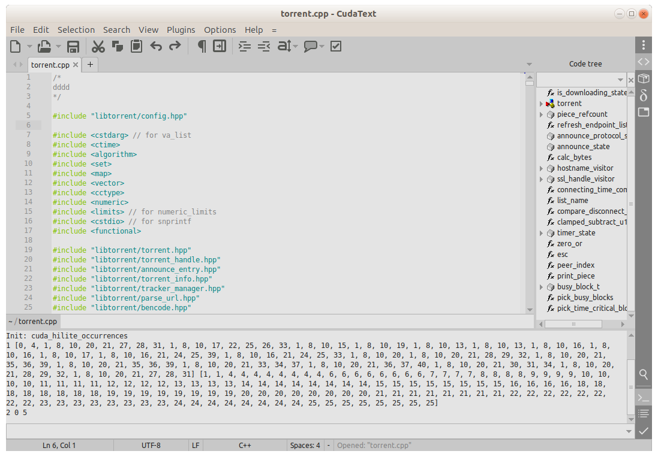The height and width of the screenshot is (457, 658).
Task: Open the comment options dropdown arrow
Action: click(322, 47)
